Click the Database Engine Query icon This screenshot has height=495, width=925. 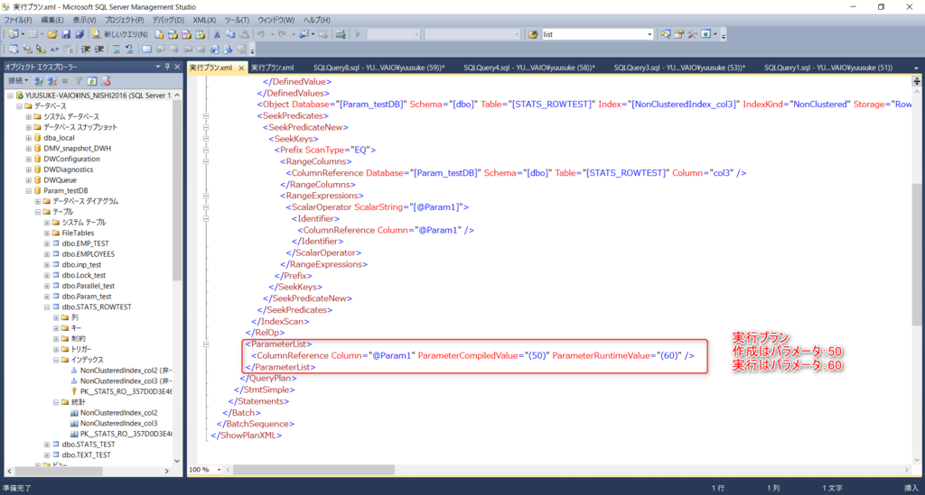[x=159, y=34]
